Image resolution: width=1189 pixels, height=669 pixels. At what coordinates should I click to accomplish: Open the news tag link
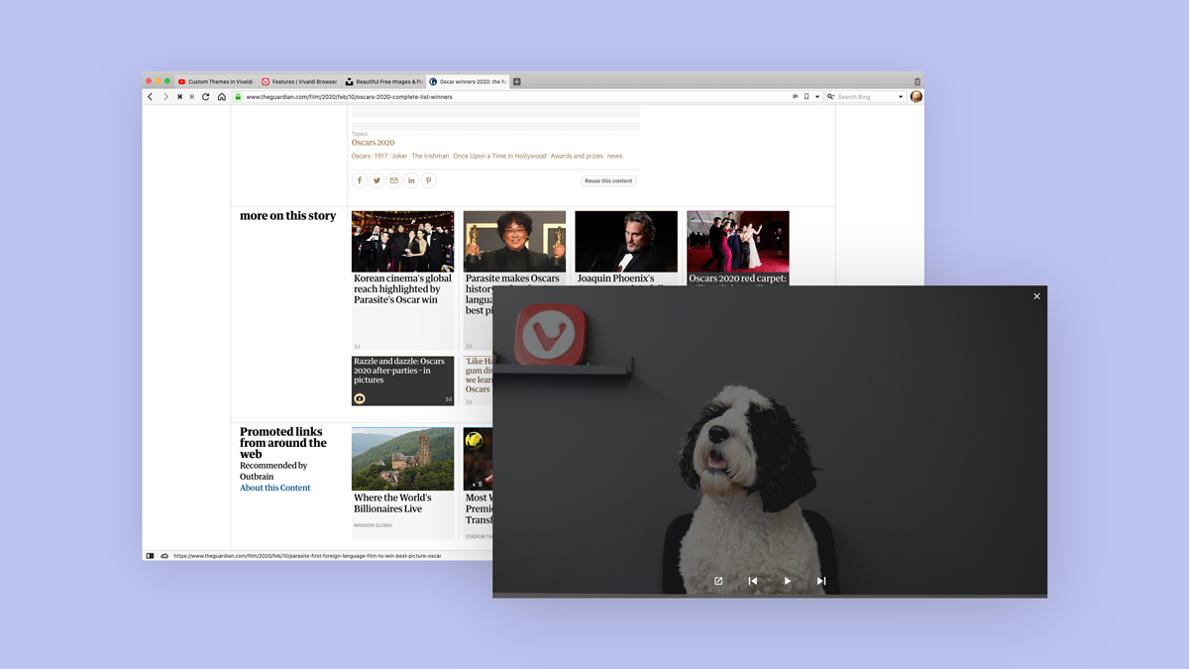(614, 156)
